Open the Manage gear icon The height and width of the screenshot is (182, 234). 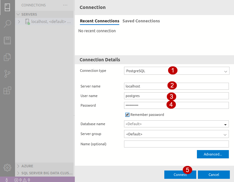(7, 168)
